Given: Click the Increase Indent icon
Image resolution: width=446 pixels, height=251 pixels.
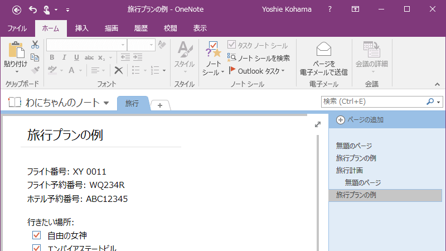Looking at the screenshot, I should point(138,57).
